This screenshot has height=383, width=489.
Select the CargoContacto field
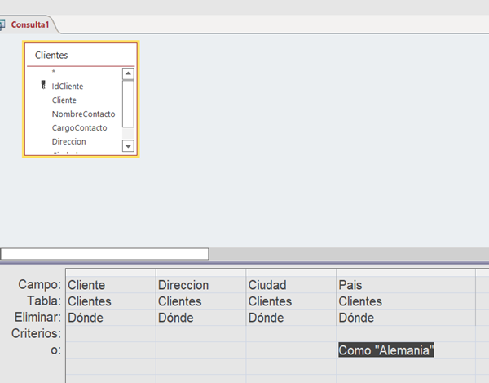79,127
